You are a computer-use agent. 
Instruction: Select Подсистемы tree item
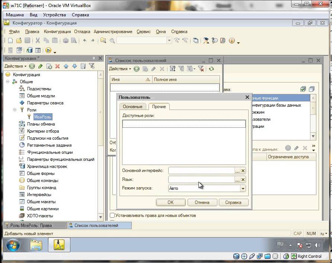point(39,89)
